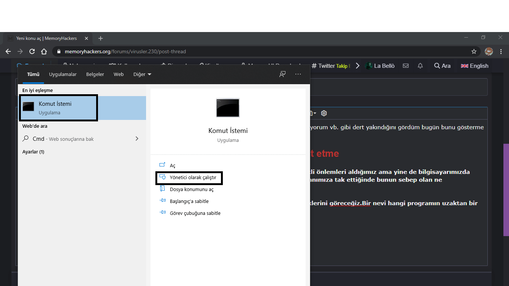Open the Komut İstemi best match result
This screenshot has width=509, height=286.
[82, 108]
